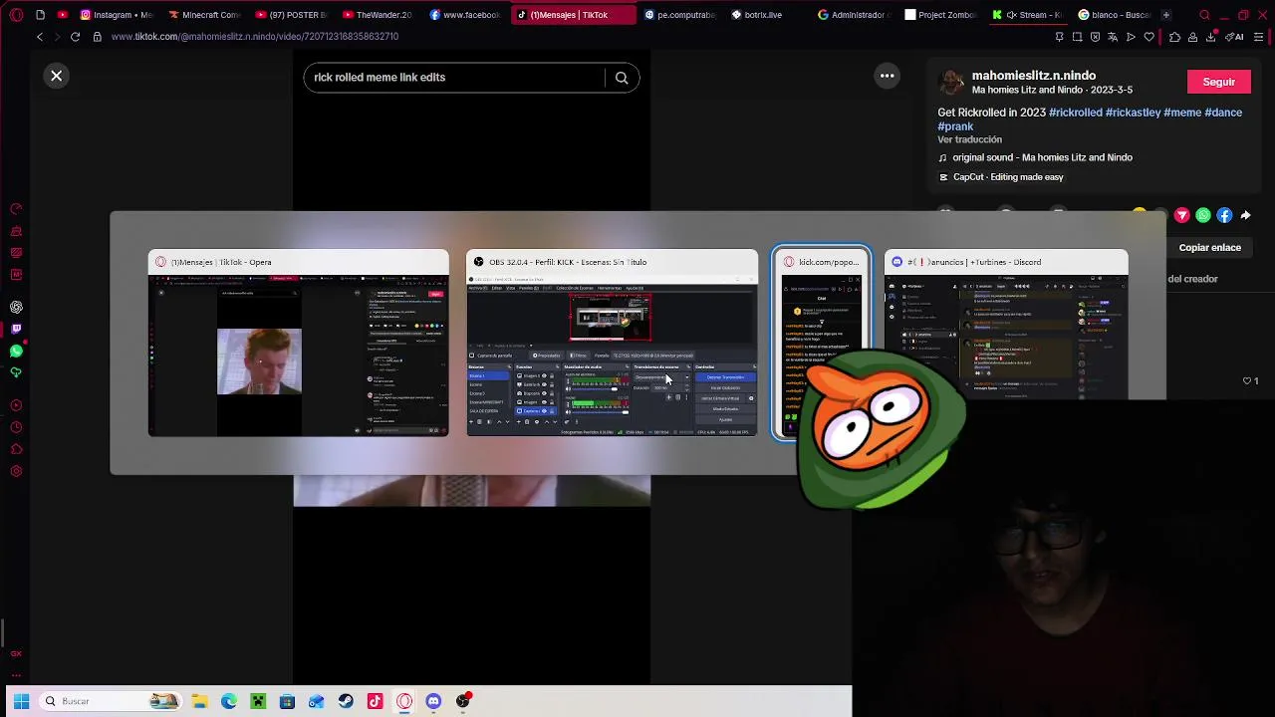Open the #prank hashtag

pos(955,126)
